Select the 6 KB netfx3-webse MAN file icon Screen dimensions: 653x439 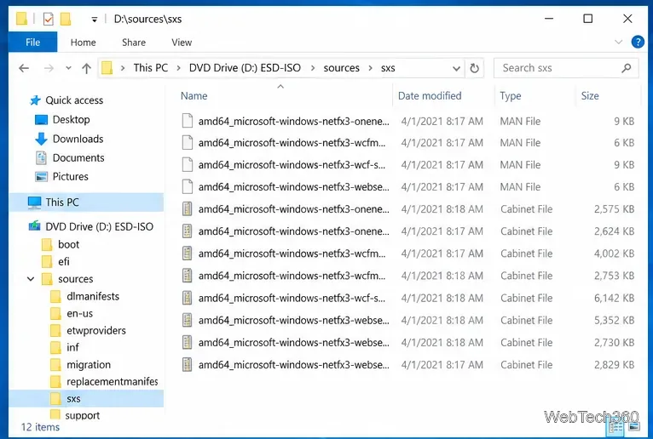tap(187, 187)
